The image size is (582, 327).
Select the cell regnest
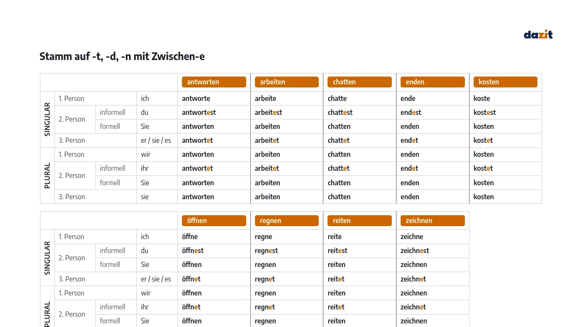tap(266, 250)
